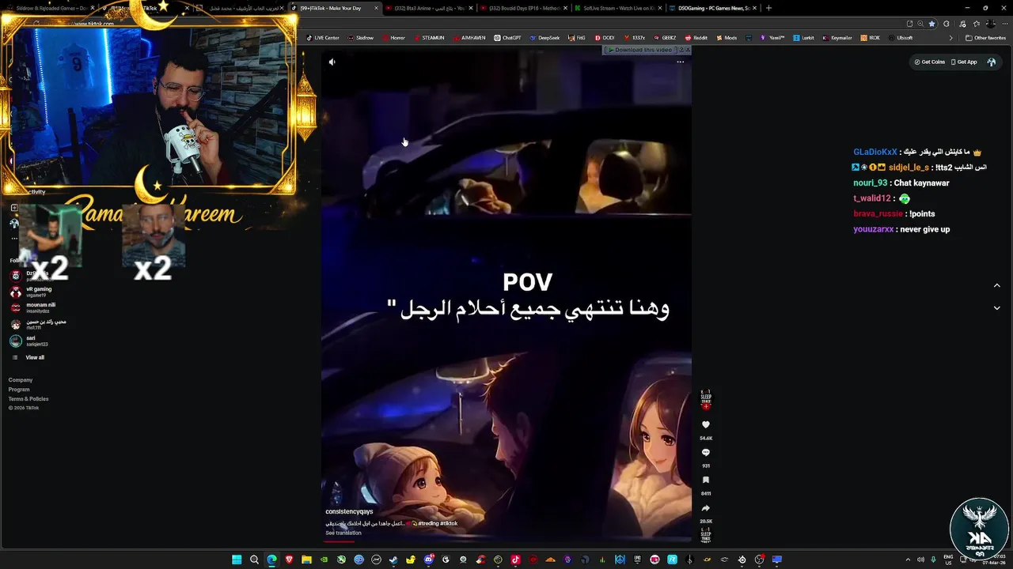Open the Mods bookmark
1013x569 pixels.
pyautogui.click(x=726, y=38)
